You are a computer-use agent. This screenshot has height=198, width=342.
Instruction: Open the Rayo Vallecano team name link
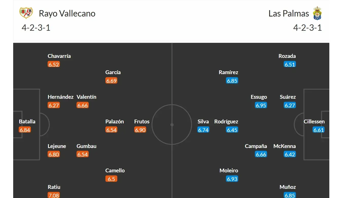[x=67, y=13]
